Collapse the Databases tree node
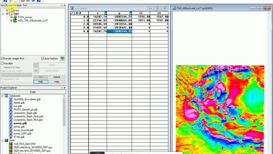Screen dimensions: 273x154 tap(3, 96)
